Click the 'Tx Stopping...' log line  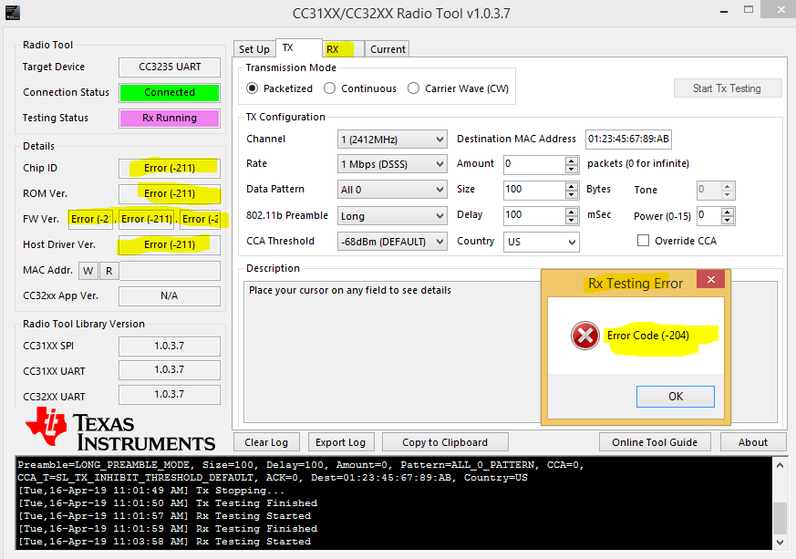151,491
